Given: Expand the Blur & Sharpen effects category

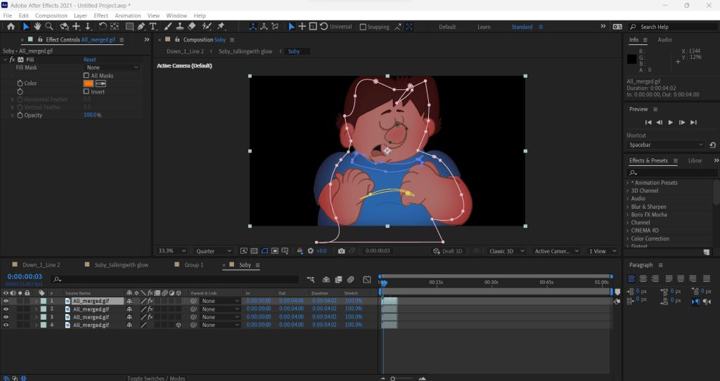Looking at the screenshot, I should (647, 207).
